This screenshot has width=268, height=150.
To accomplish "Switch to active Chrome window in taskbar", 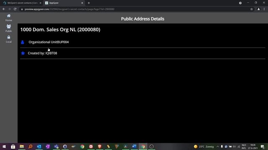I will point(143,146).
